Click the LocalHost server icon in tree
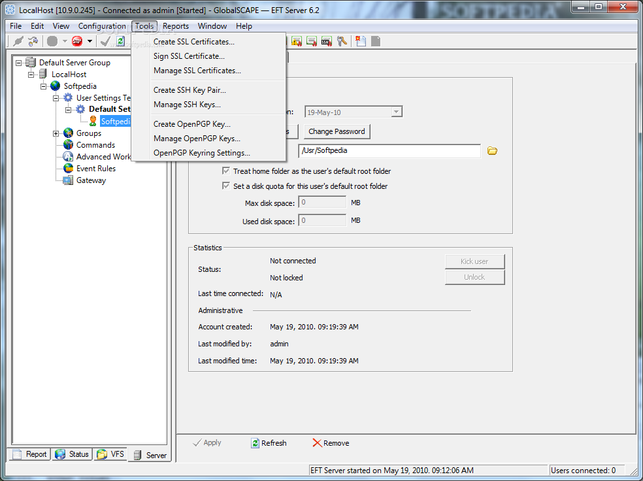 42,75
